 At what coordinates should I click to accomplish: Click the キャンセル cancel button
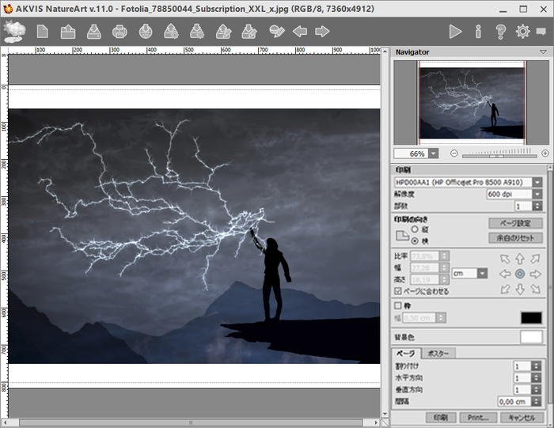click(x=522, y=418)
